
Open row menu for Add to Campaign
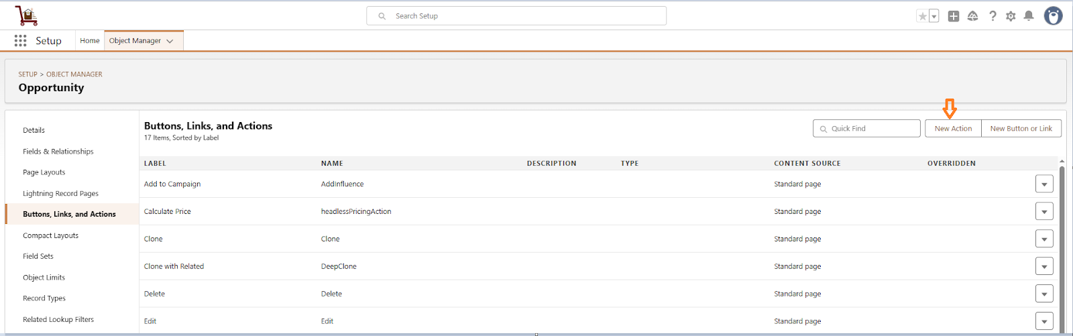click(1044, 184)
